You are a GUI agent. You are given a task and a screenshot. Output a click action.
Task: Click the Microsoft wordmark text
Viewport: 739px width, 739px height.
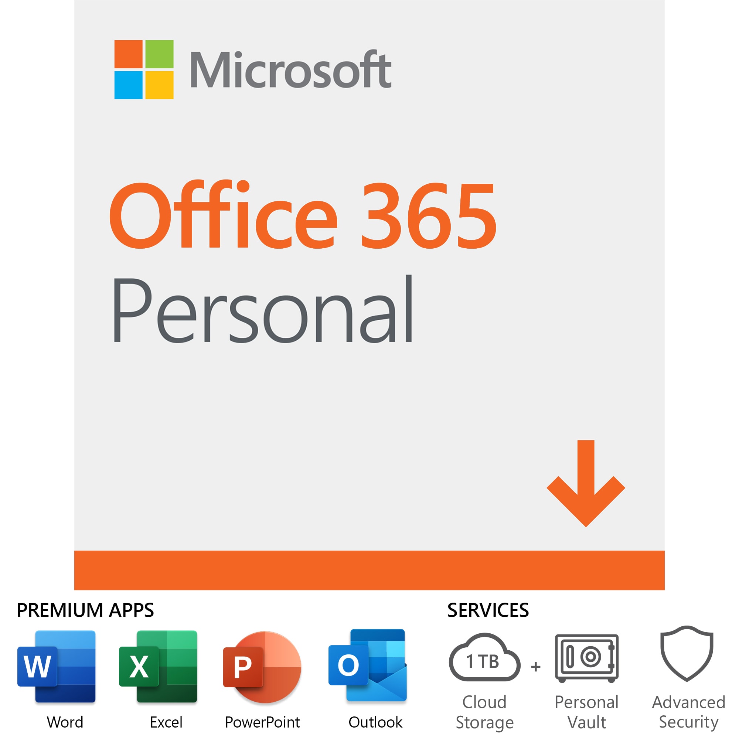pyautogui.click(x=291, y=69)
